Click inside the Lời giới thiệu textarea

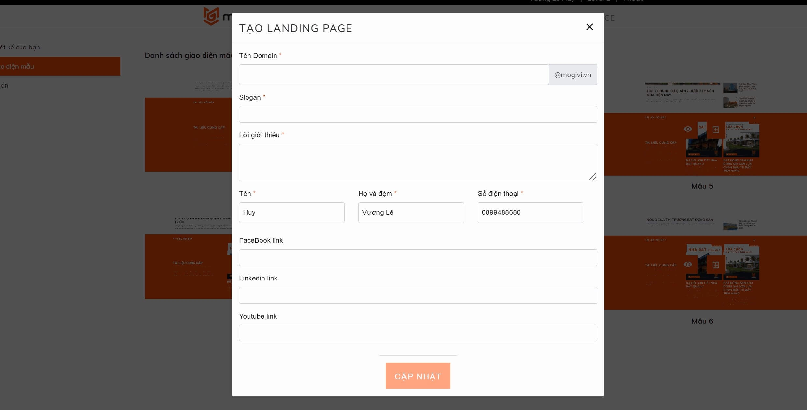pyautogui.click(x=418, y=162)
